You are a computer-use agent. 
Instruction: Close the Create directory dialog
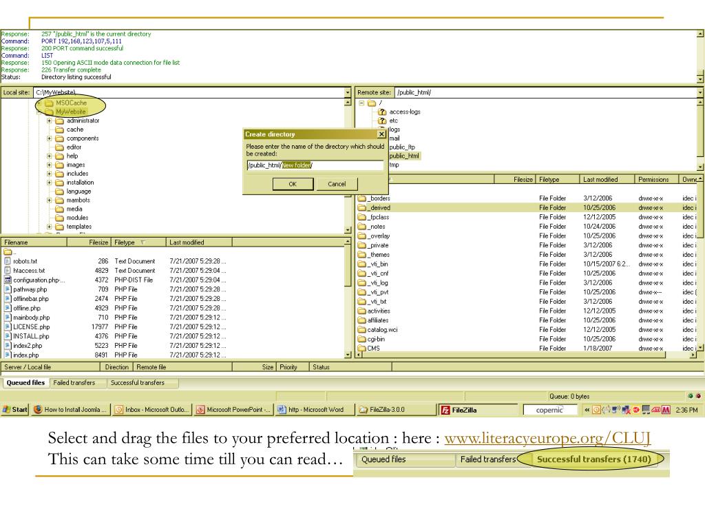click(x=381, y=134)
